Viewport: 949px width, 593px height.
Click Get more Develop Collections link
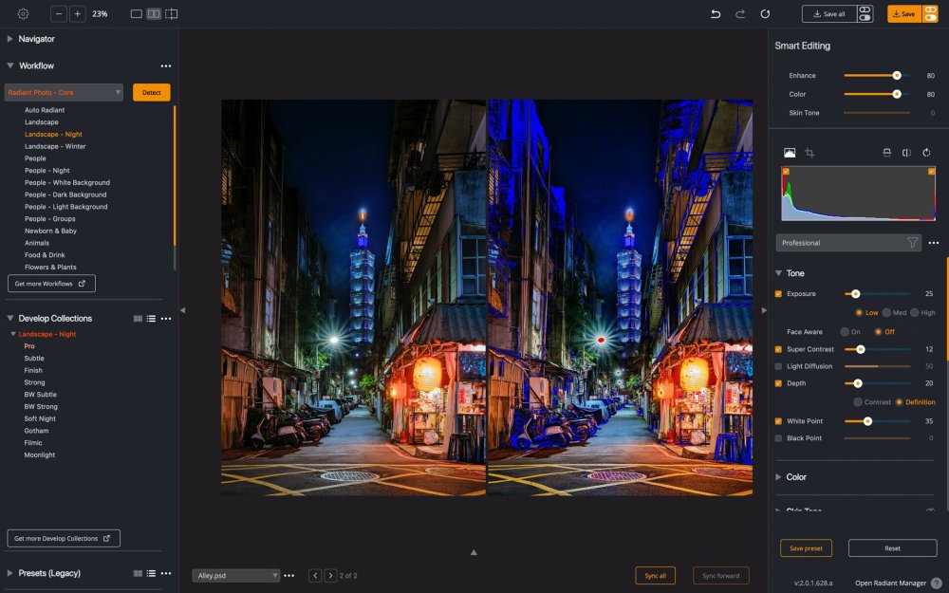pyautogui.click(x=64, y=538)
